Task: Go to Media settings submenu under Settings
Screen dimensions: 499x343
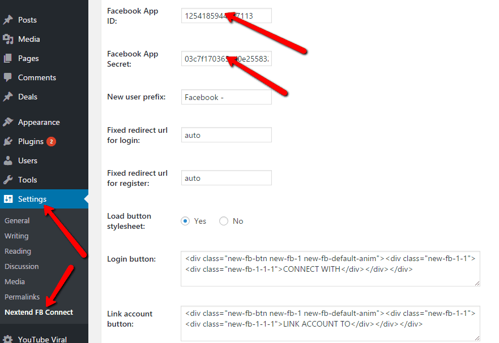Action: click(x=15, y=281)
